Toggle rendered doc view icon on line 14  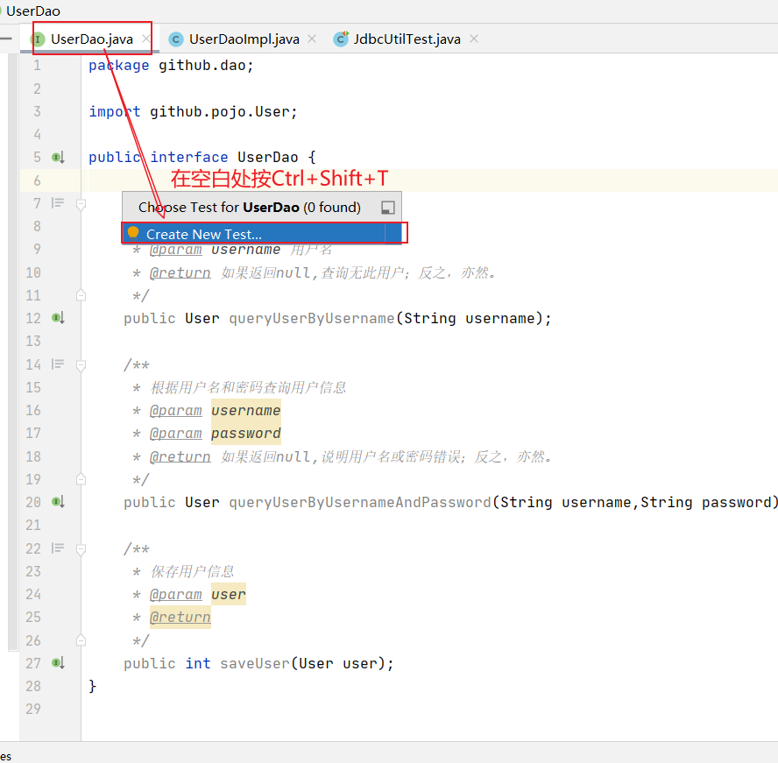[58, 364]
